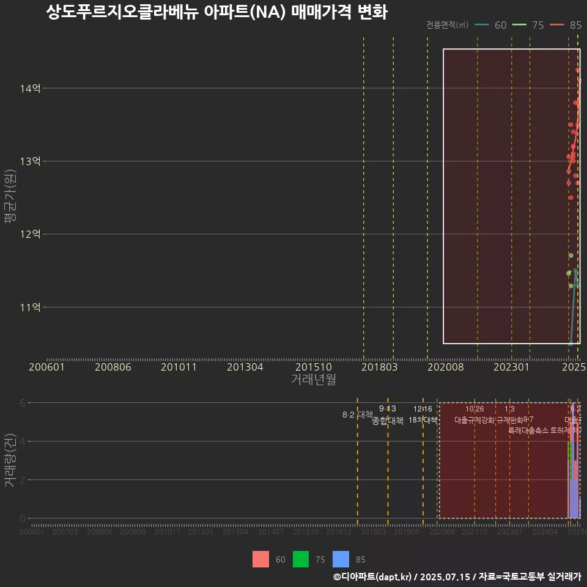The height and width of the screenshot is (587, 587).
Task: Expand the highlighted 202008–2025 region box
Action: (511, 196)
